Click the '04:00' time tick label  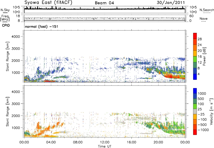point(51,142)
